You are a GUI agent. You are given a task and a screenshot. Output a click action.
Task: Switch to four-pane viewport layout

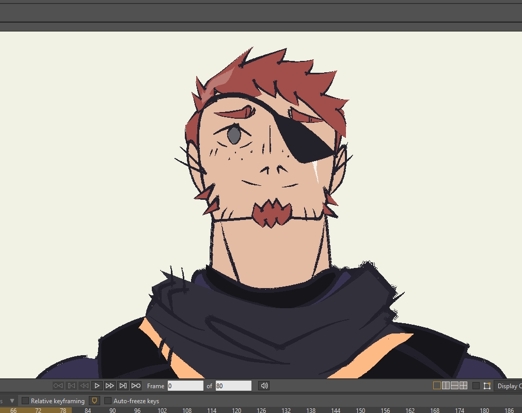[x=463, y=386]
